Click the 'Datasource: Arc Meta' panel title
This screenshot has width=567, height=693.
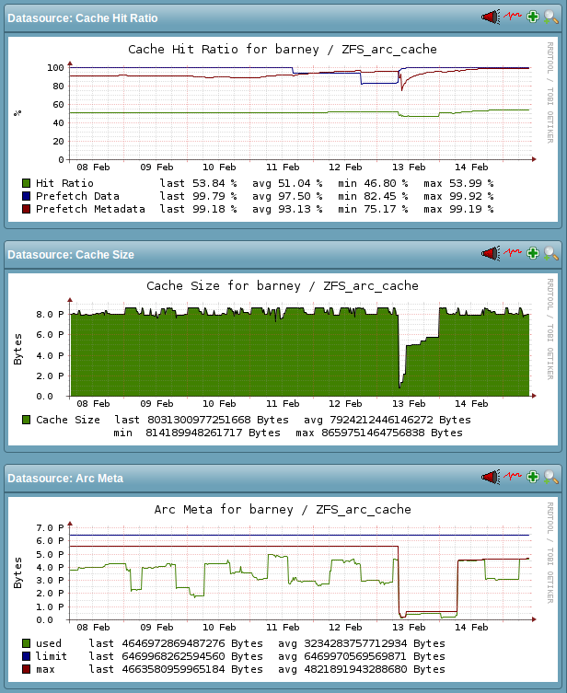click(64, 478)
